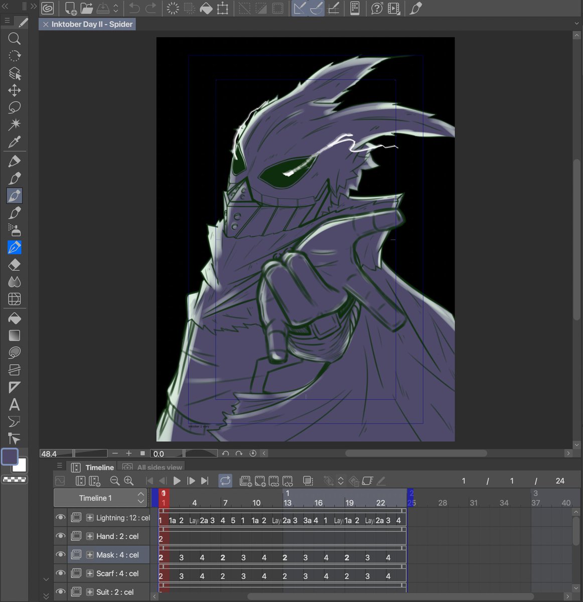The image size is (583, 602).
Task: Click the canvas zoom in plus button
Action: pyautogui.click(x=128, y=453)
